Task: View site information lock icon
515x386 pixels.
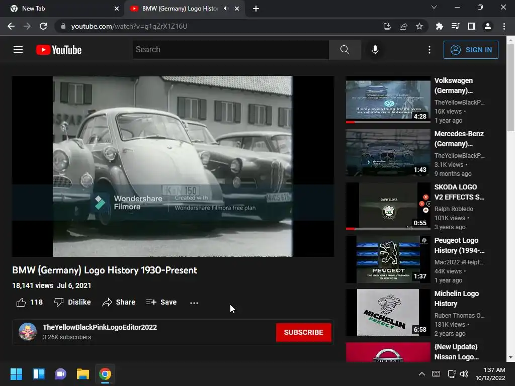Action: 63,26
